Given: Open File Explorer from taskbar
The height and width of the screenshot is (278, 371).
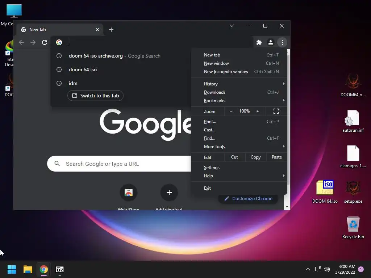Looking at the screenshot, I should click(28, 269).
